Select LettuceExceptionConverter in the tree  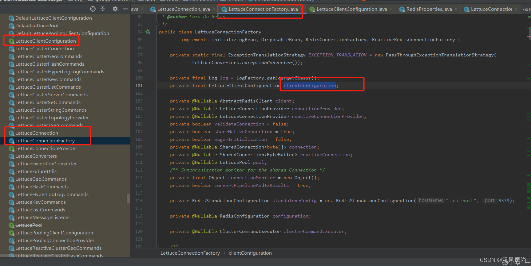click(x=46, y=164)
